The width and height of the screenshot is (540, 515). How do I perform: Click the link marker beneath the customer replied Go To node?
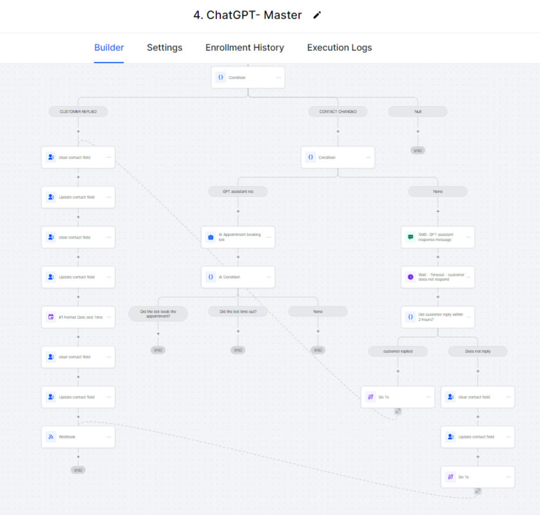(x=398, y=411)
